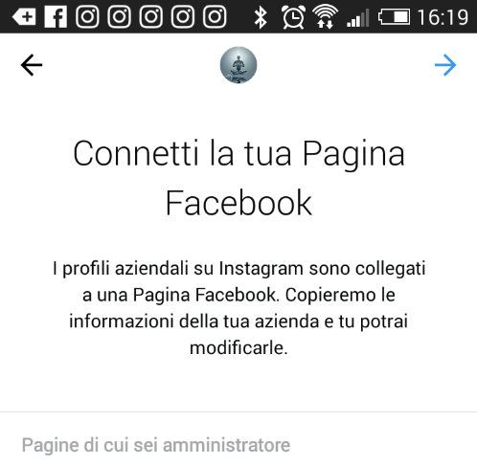The width and height of the screenshot is (477, 465).
Task: Tap the rightmost Instagram notification icon
Action: 215,17
